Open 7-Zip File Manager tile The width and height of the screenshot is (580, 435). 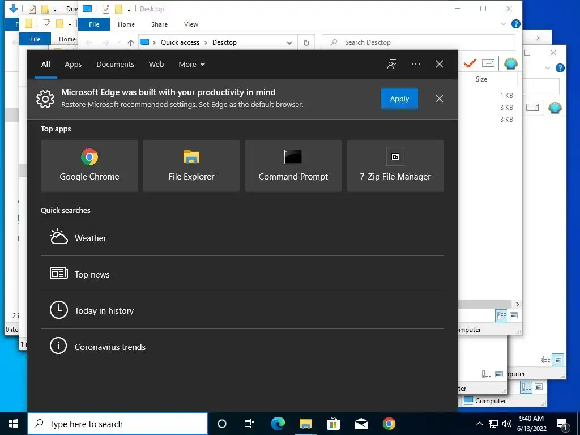(395, 166)
